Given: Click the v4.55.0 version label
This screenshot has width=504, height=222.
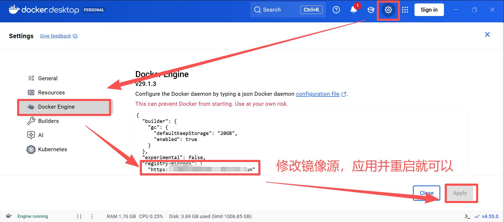Looking at the screenshot, I should coord(490,216).
